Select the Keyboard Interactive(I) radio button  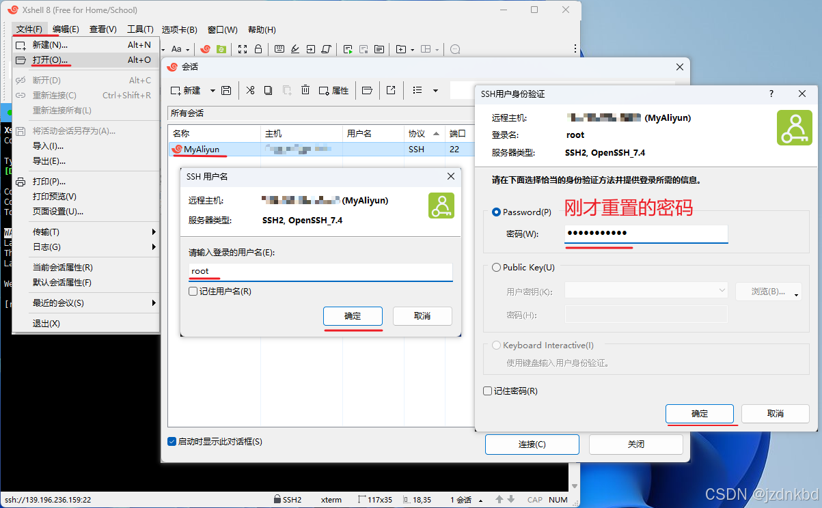(497, 345)
